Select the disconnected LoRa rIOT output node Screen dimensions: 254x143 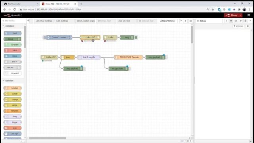point(90,37)
